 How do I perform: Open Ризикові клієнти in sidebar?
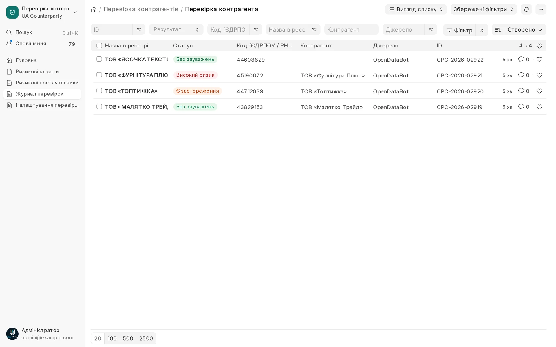click(x=42, y=72)
